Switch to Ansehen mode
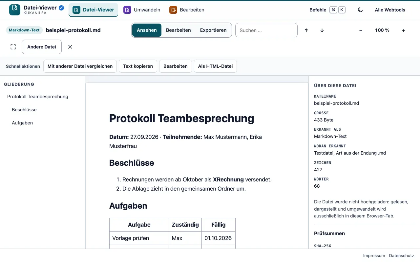Screen dimensions: 420x262 (147, 30)
